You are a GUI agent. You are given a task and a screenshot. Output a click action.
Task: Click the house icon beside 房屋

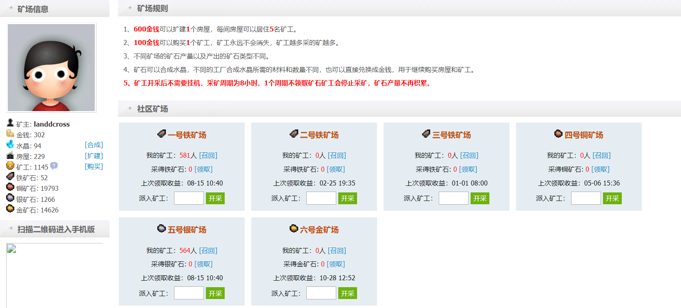click(10, 155)
